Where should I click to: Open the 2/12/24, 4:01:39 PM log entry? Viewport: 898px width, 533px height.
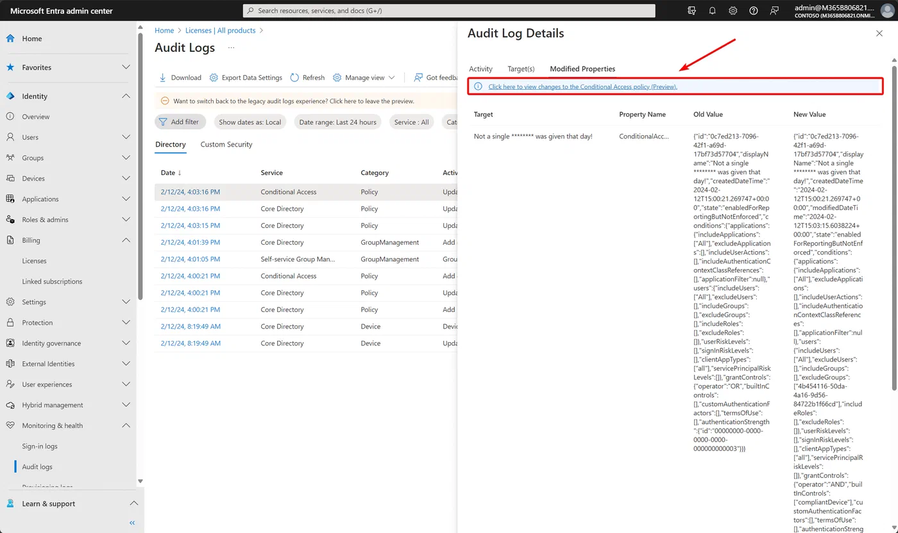(190, 242)
